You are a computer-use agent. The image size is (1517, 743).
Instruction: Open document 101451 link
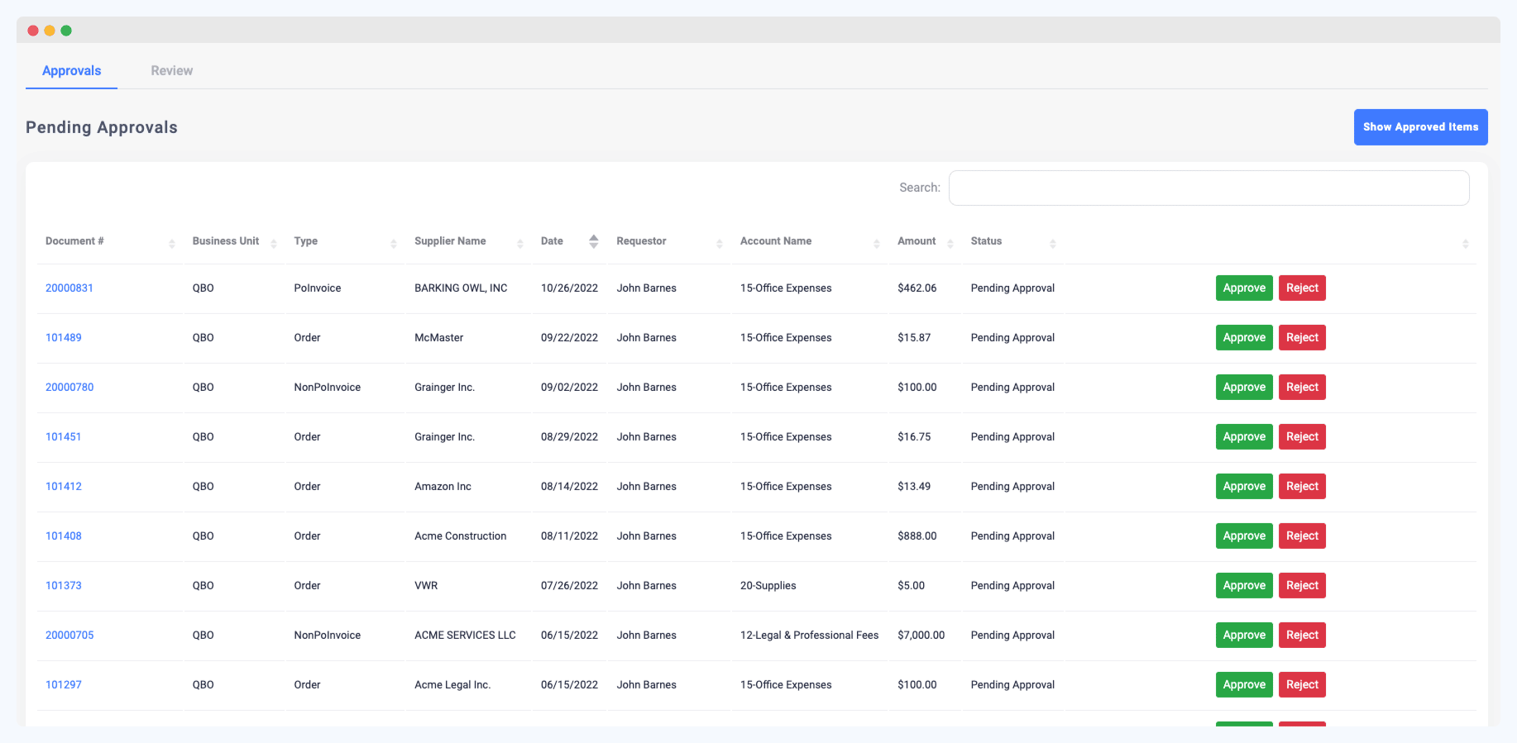[x=64, y=437]
